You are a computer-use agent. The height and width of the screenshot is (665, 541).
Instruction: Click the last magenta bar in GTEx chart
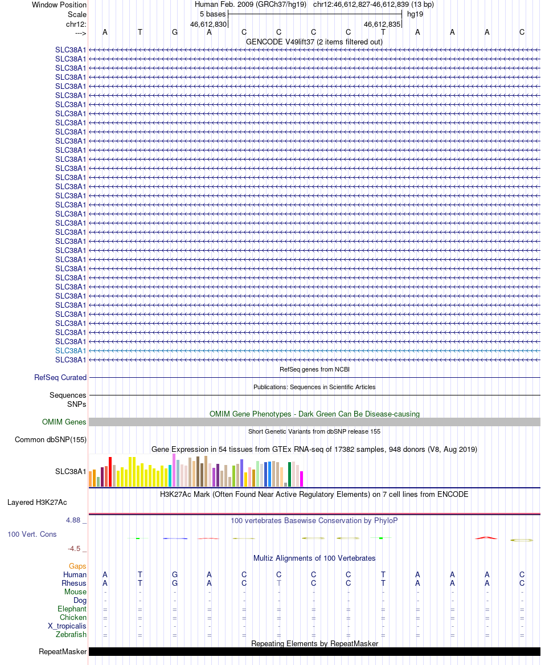[x=301, y=479]
